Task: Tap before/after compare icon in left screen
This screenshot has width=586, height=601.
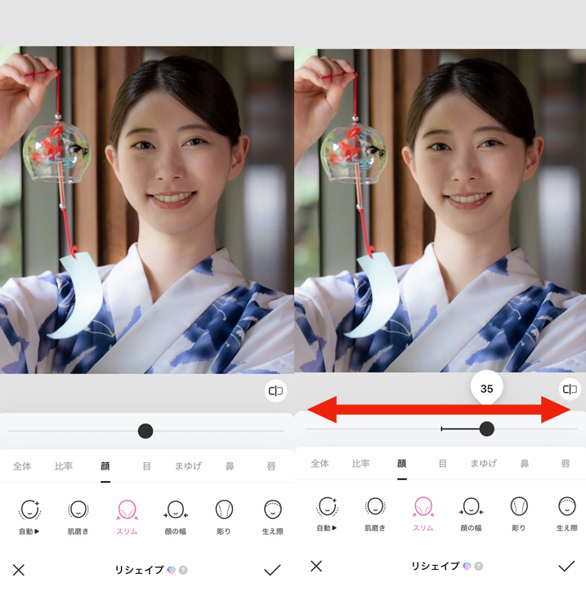Action: pos(275,391)
